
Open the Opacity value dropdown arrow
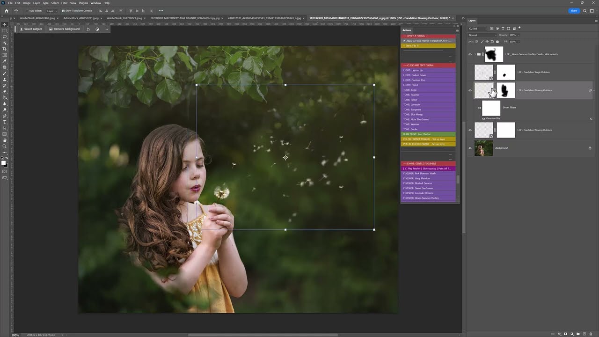518,35
